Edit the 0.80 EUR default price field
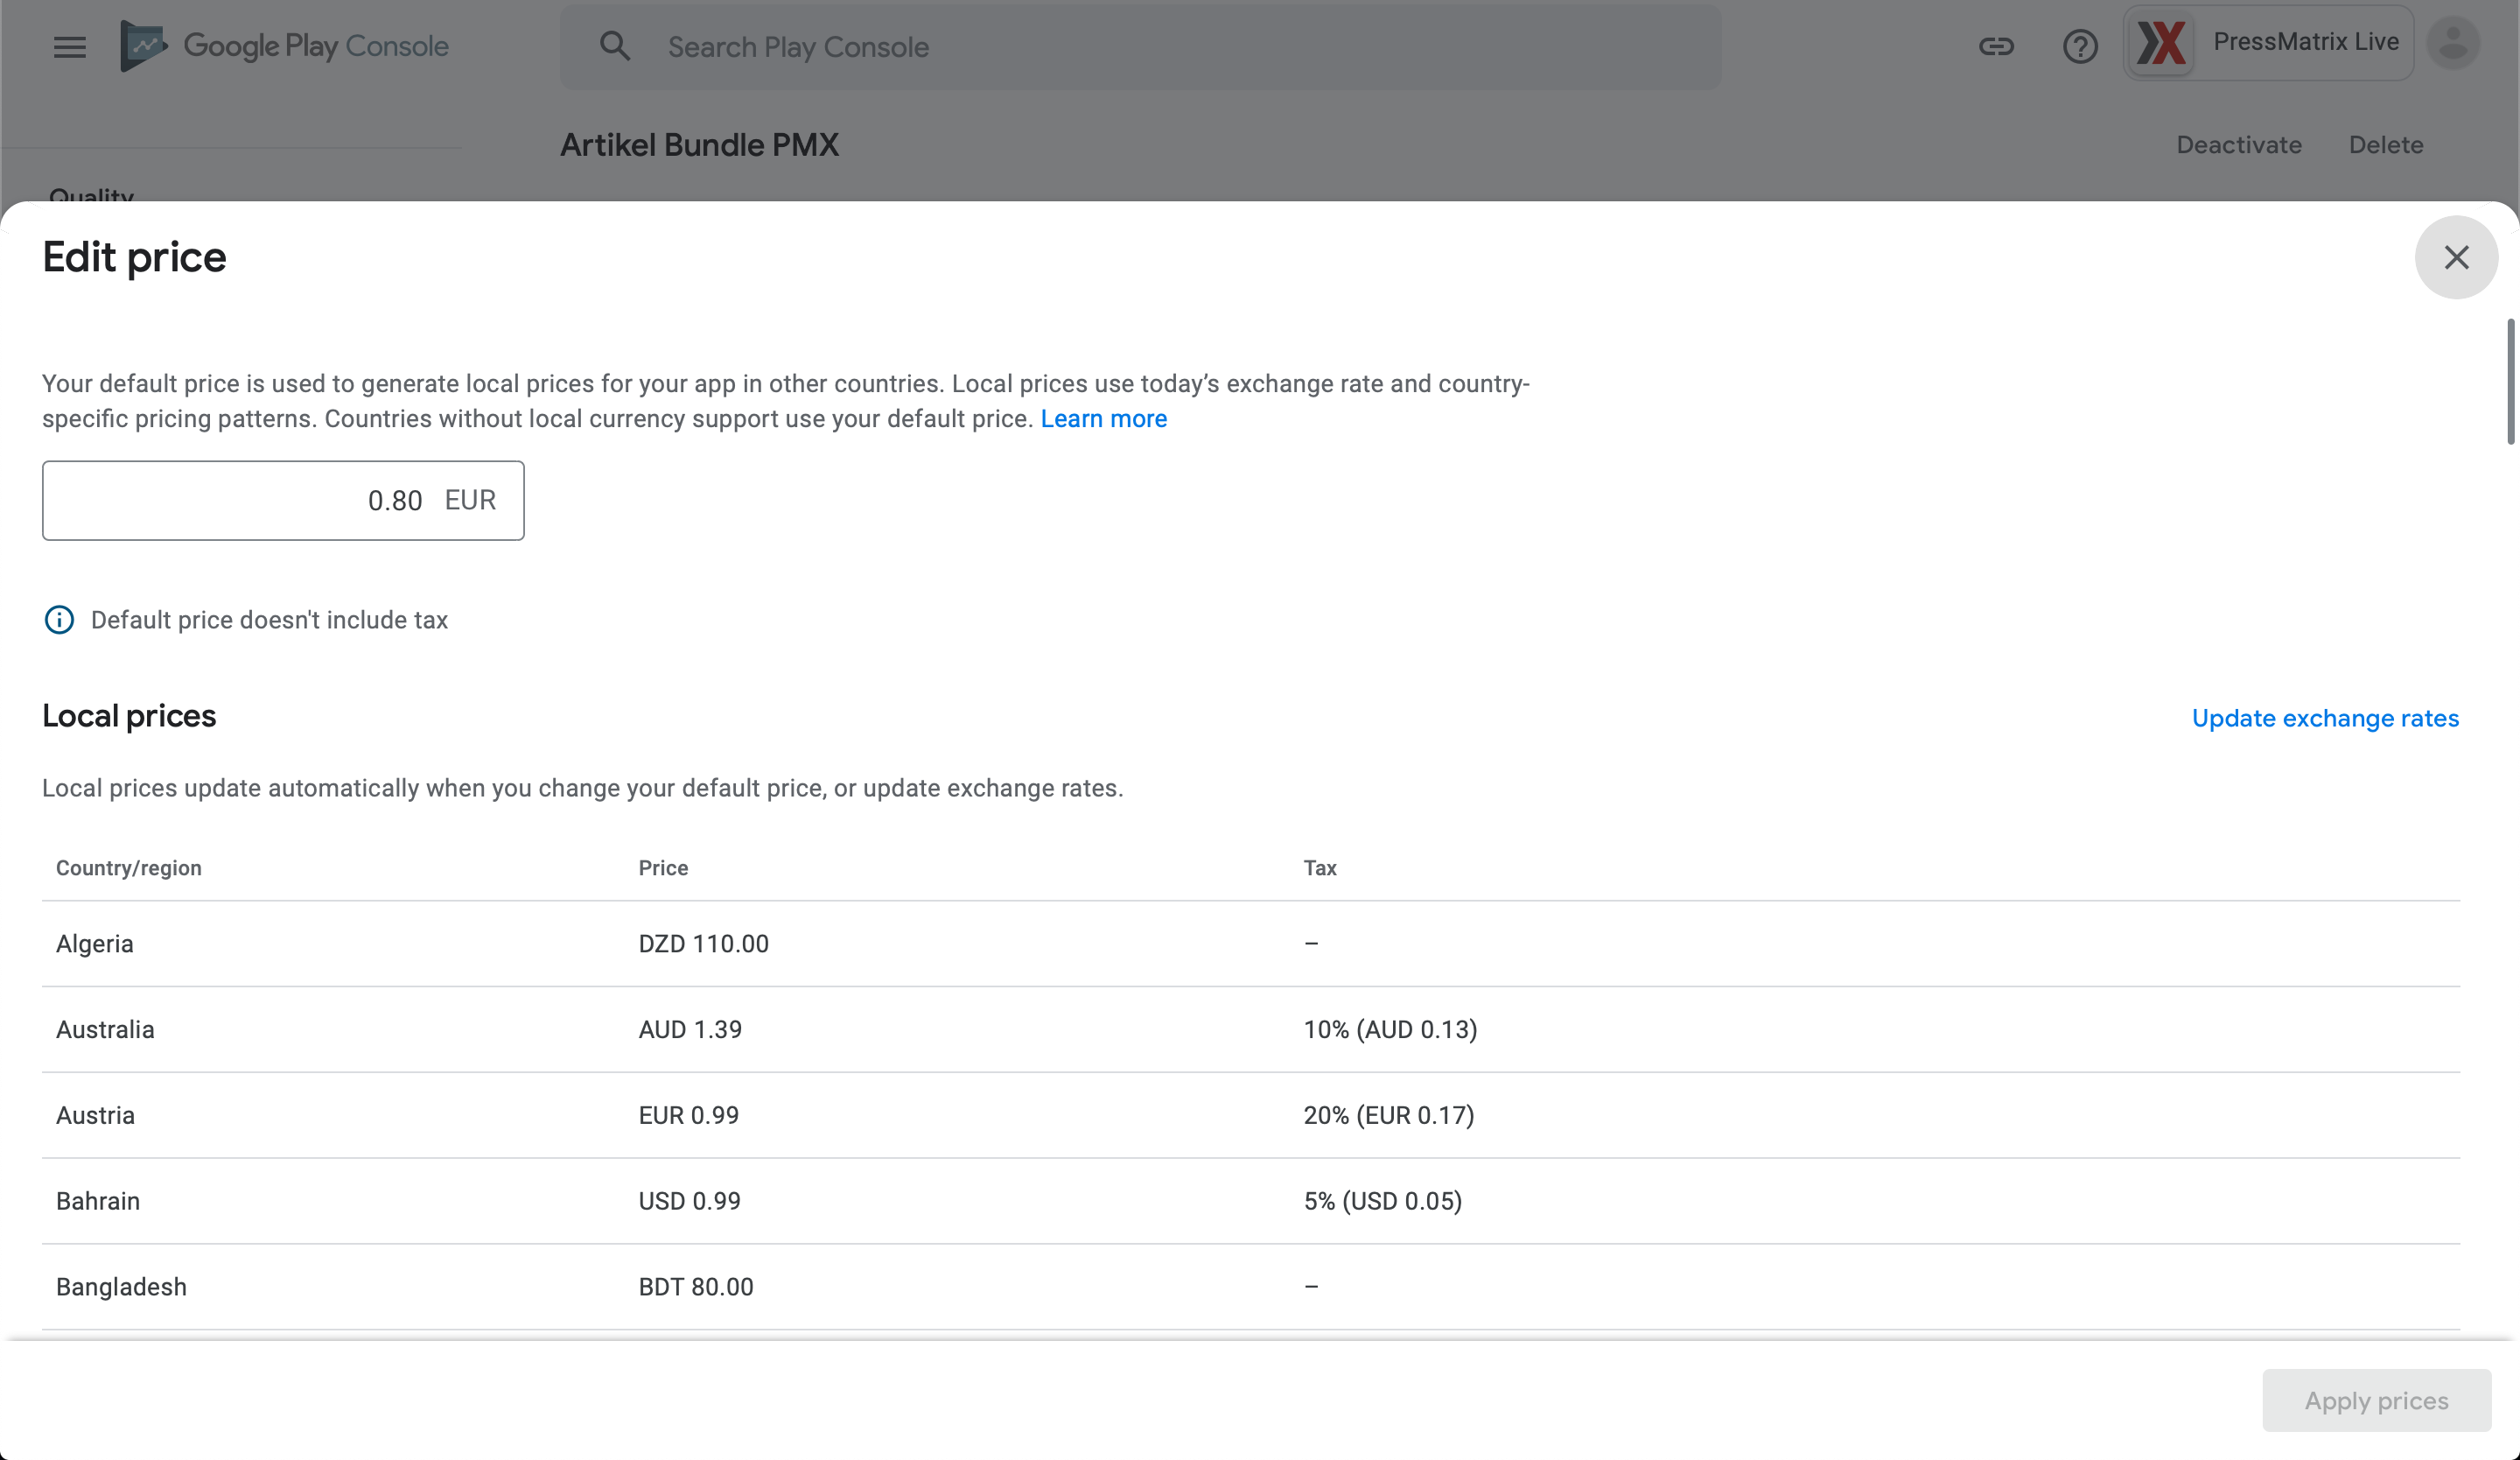 (x=283, y=501)
